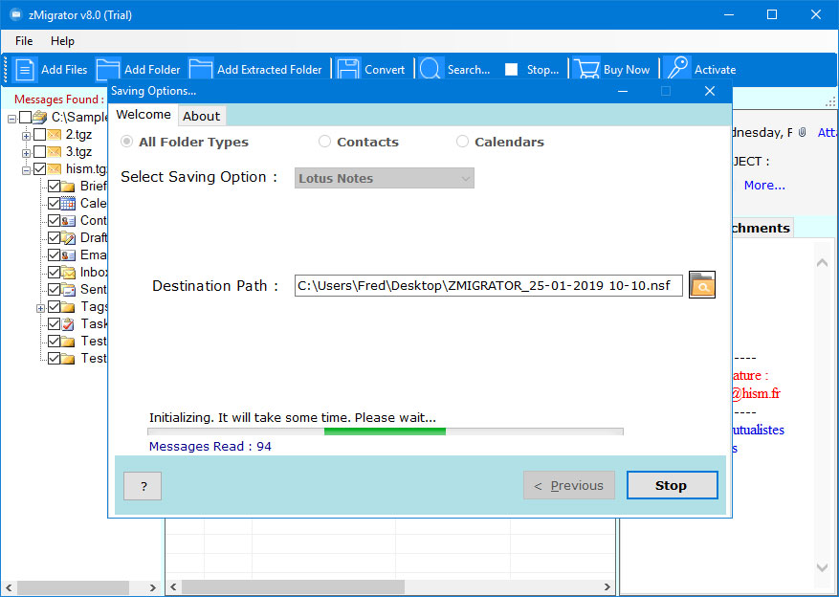Click the message list scroll left arrow
Image resolution: width=839 pixels, height=597 pixels.
point(173,586)
